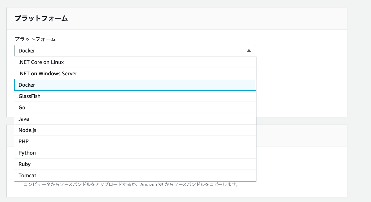Viewport: 371px width, 202px height.
Task: Select the highlighted Docker option in list
Action: [x=135, y=85]
